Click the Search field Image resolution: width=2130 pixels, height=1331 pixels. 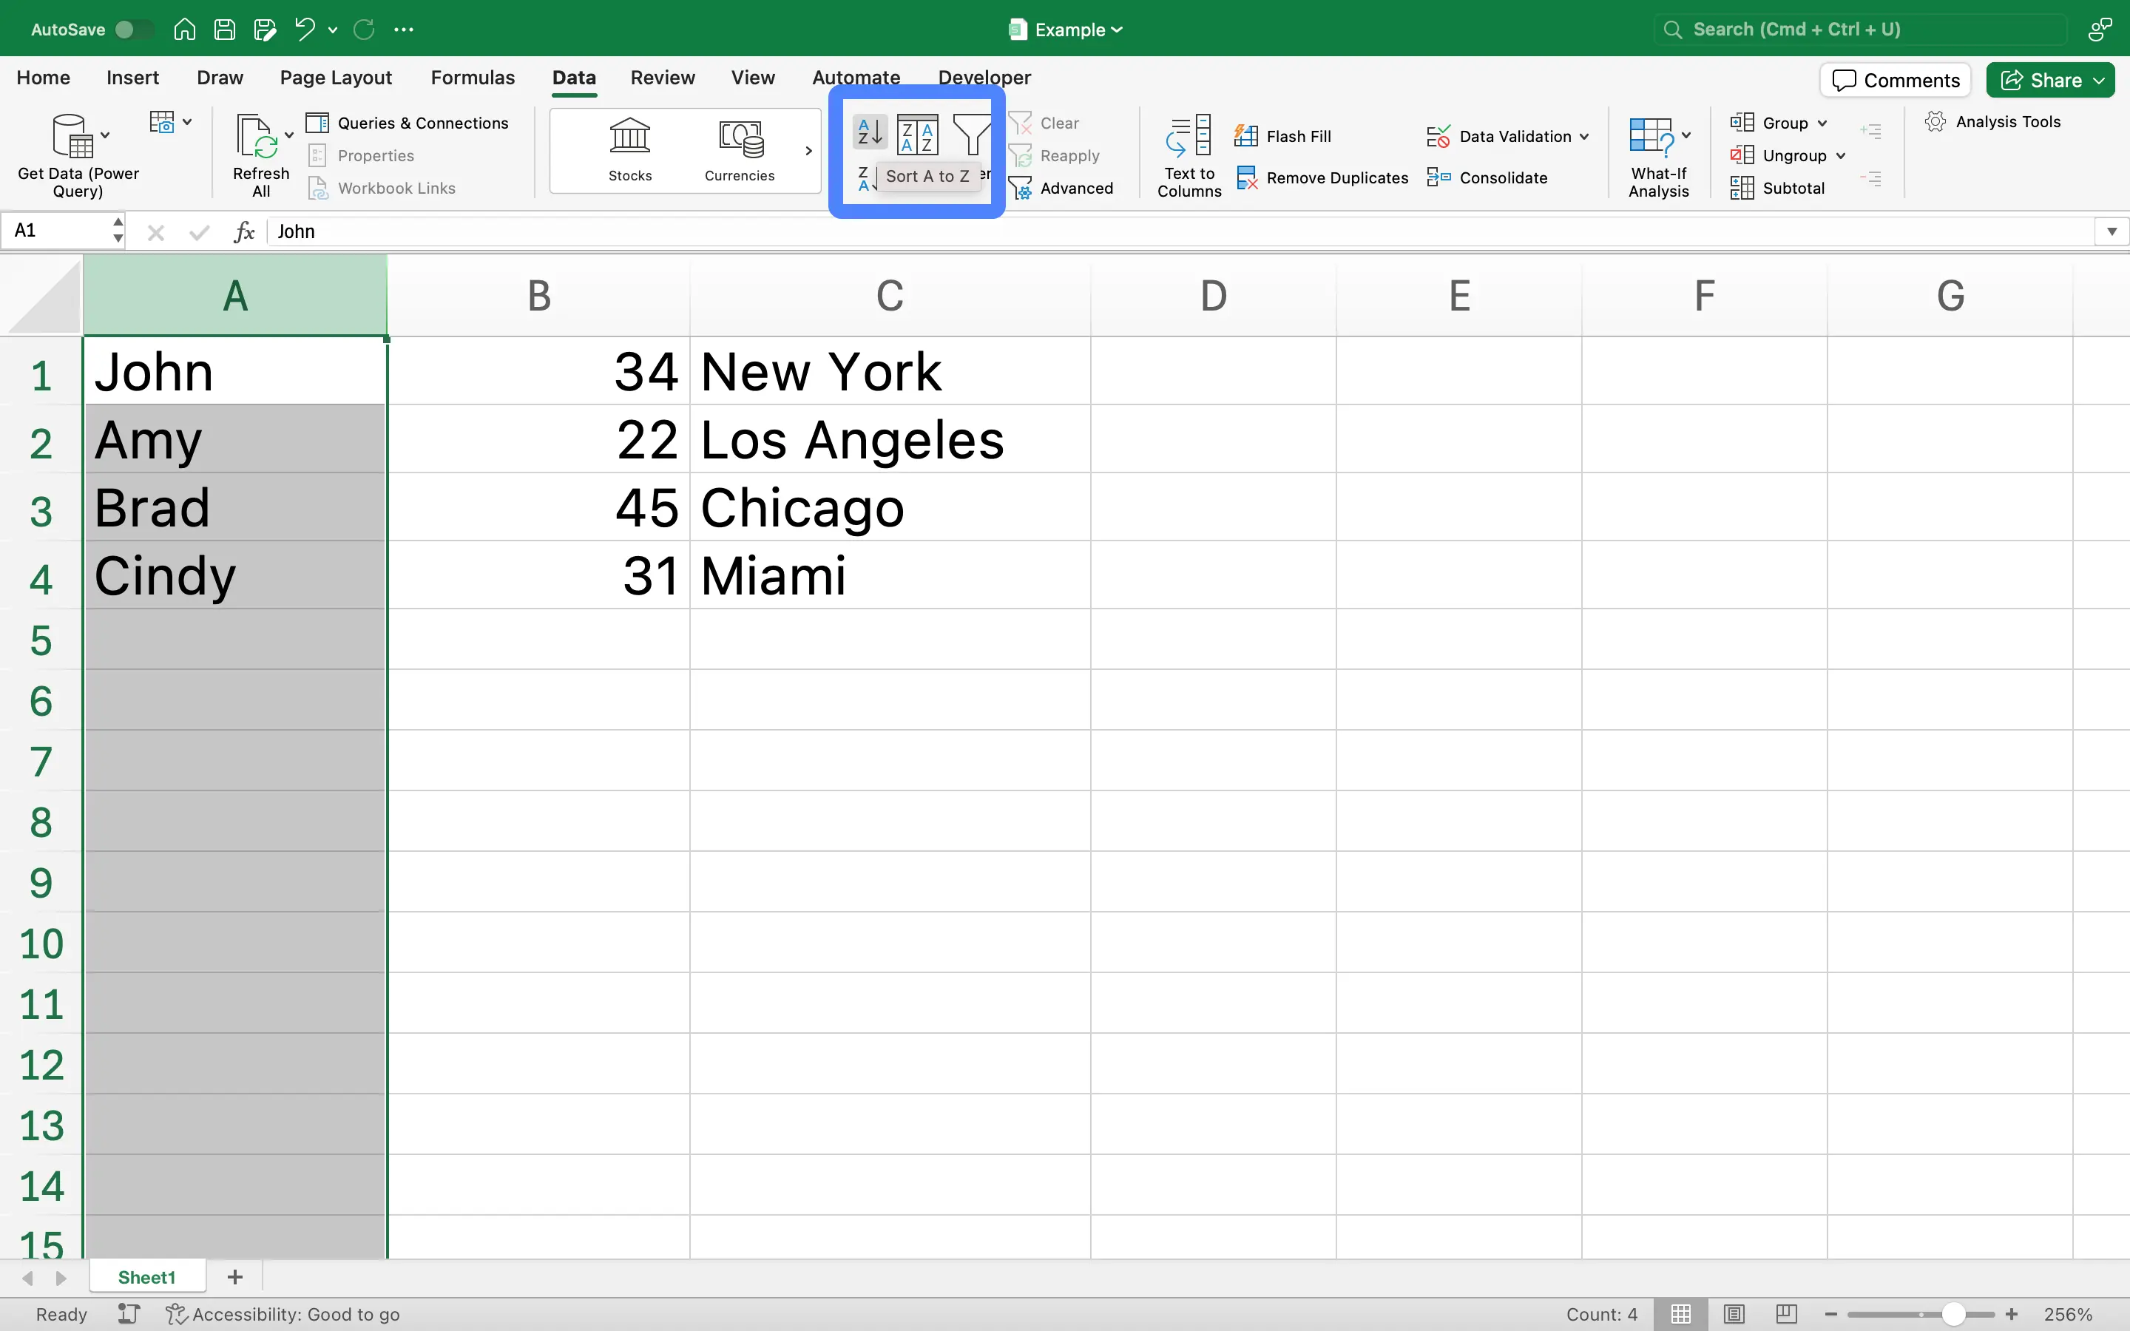click(1860, 29)
